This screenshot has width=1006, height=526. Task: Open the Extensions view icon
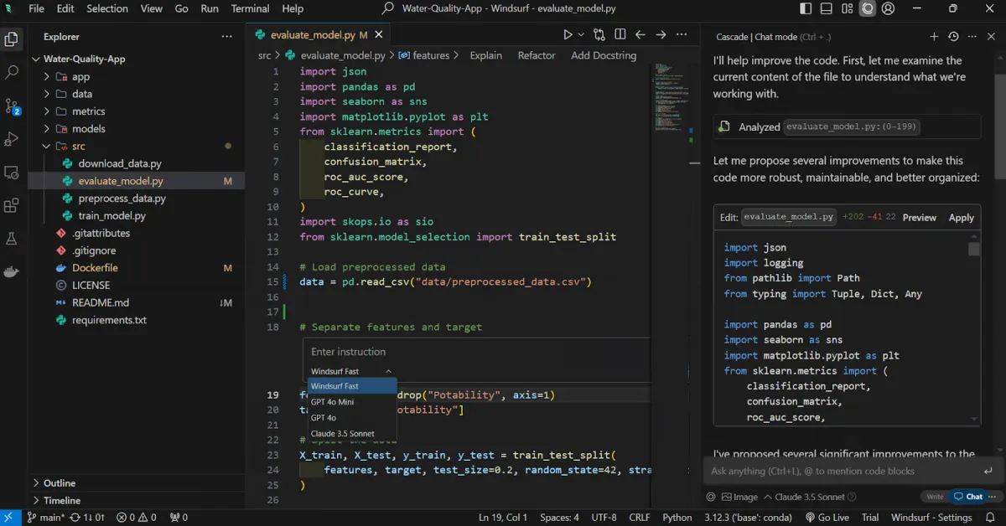[x=12, y=205]
